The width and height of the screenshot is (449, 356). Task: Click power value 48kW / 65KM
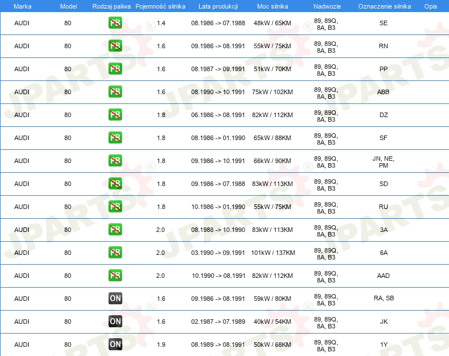[x=272, y=23]
